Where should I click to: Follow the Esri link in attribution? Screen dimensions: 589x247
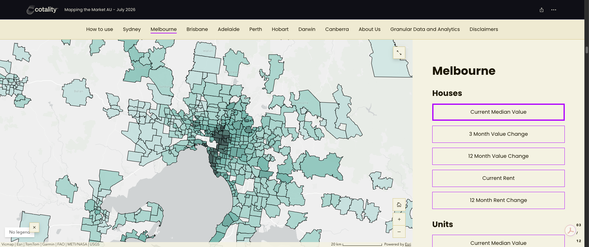pyautogui.click(x=408, y=244)
